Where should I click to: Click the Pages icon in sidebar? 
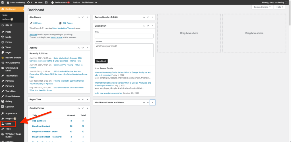(3, 53)
